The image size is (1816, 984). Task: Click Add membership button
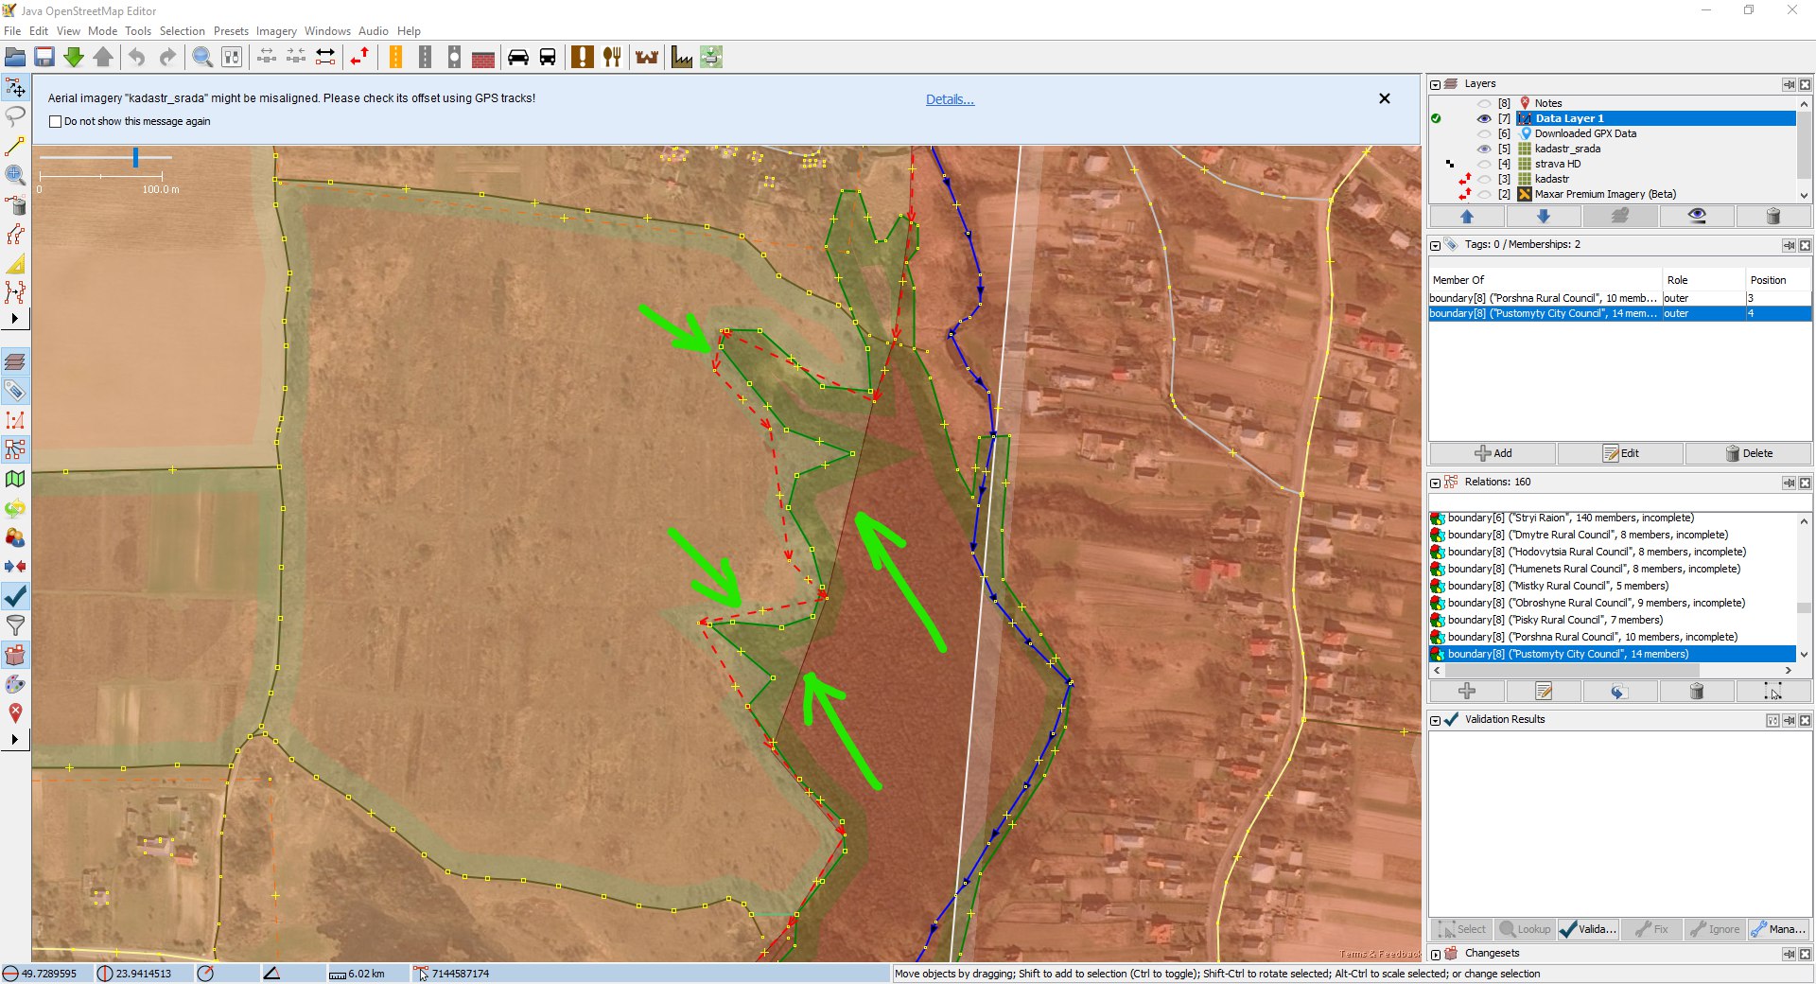(1493, 453)
